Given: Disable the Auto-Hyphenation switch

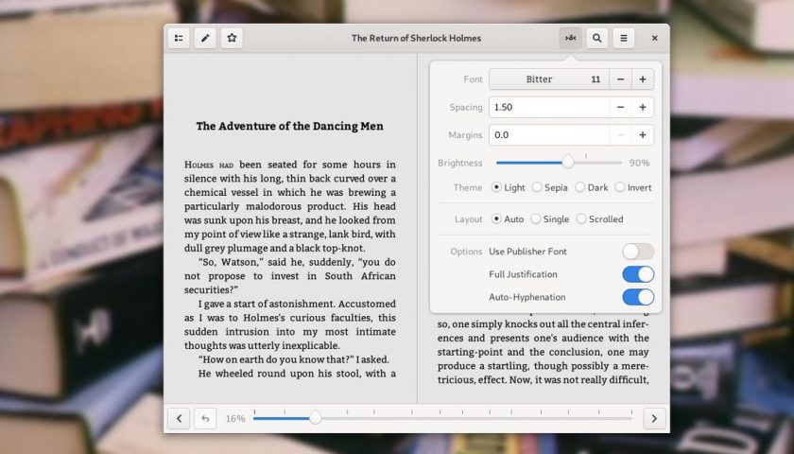Looking at the screenshot, I should [x=638, y=297].
